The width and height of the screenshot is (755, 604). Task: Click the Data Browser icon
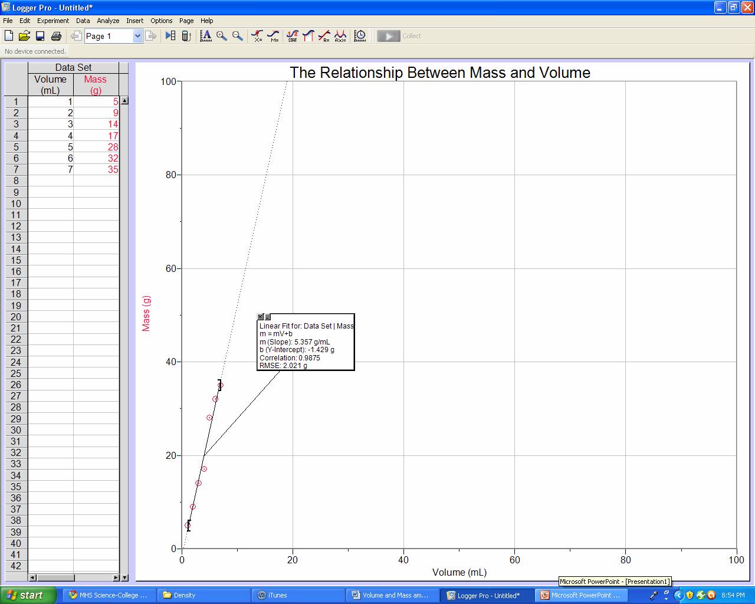(170, 36)
